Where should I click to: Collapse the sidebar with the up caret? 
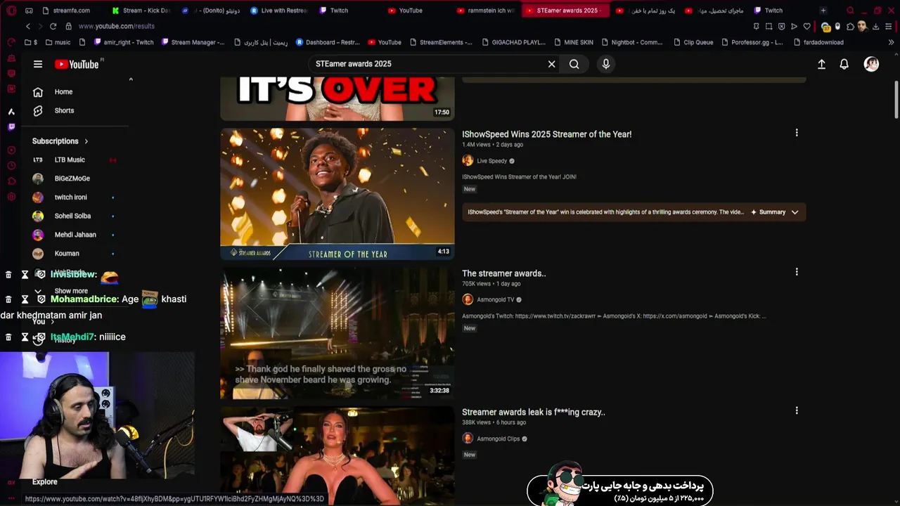131,79
